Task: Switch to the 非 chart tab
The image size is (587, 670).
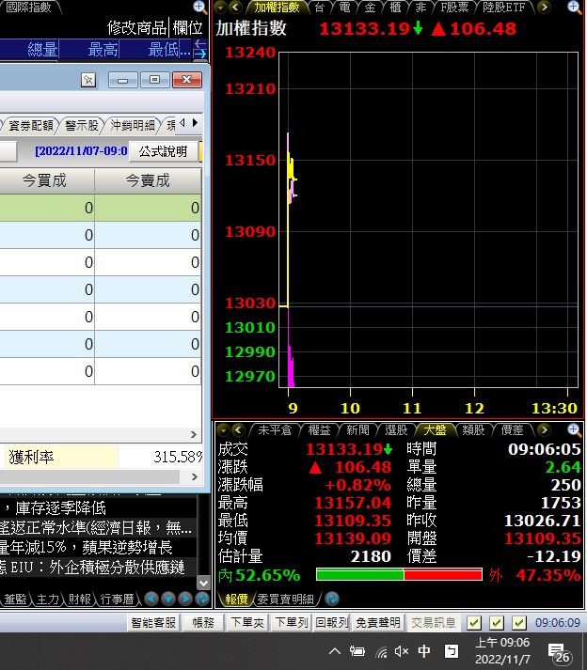Action: tap(421, 8)
